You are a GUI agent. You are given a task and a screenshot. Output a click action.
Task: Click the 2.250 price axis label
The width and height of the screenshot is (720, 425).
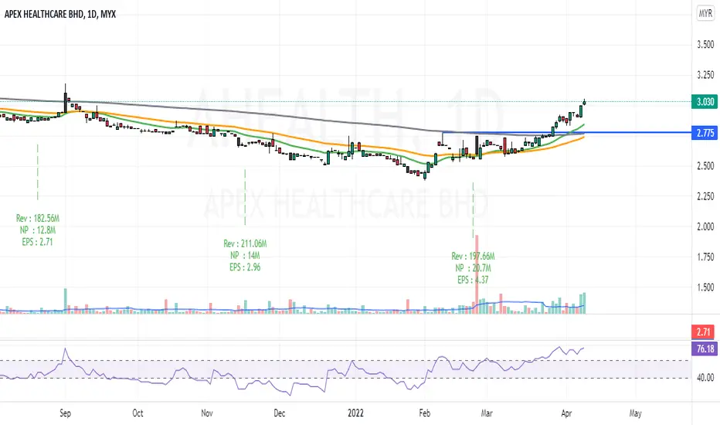(705, 196)
